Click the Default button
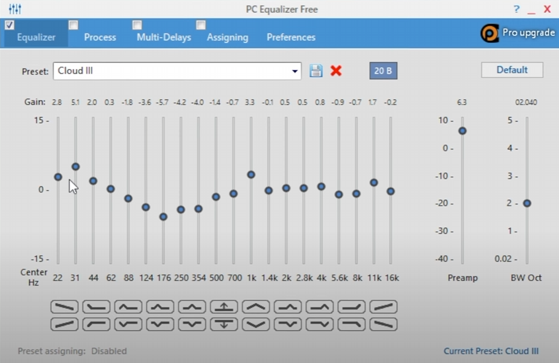The image size is (559, 363). point(512,70)
